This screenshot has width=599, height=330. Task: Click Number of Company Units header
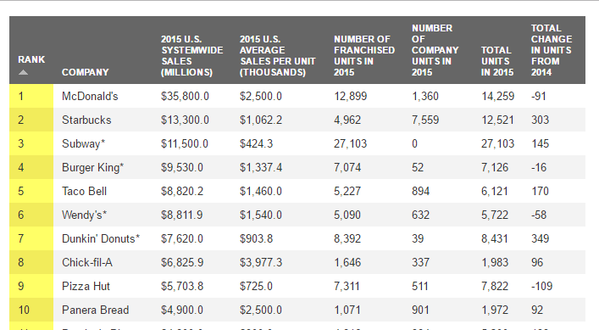click(435, 50)
